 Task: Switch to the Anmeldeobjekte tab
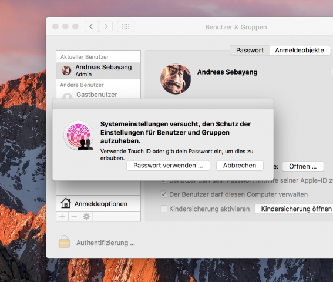coord(300,50)
